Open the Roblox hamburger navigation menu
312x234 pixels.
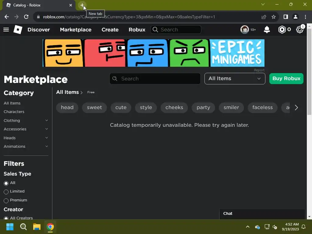(x=6, y=30)
